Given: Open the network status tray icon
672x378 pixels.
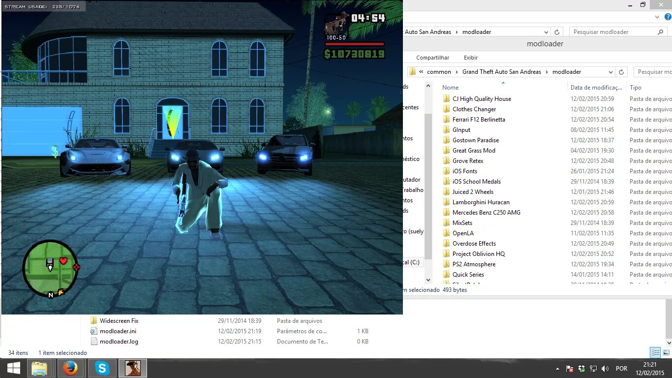Looking at the screenshot, I should (593, 369).
